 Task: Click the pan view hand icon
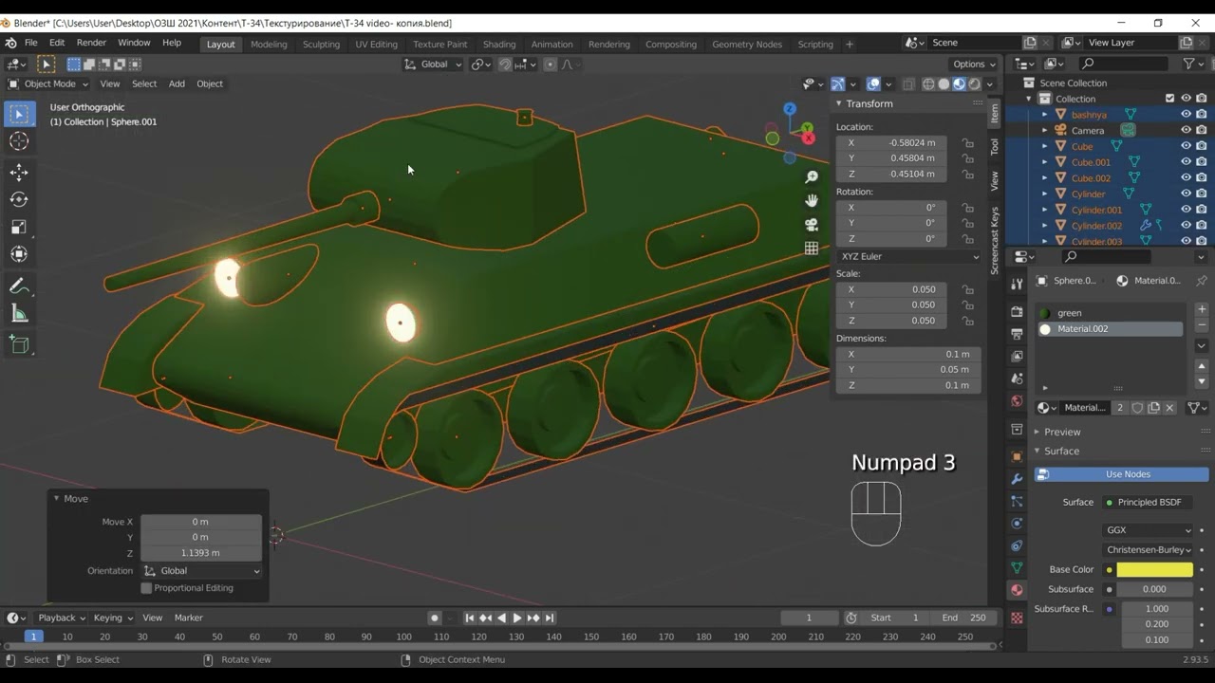[812, 201]
